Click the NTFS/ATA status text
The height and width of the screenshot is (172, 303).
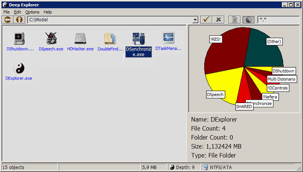(221, 167)
